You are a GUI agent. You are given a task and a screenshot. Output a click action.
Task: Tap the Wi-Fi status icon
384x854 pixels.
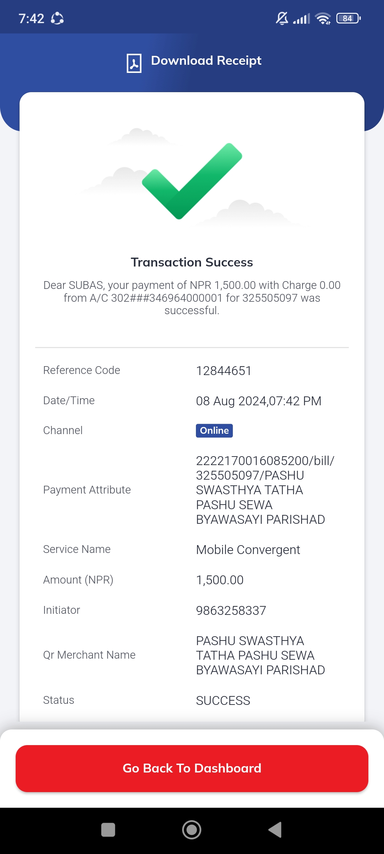click(323, 18)
